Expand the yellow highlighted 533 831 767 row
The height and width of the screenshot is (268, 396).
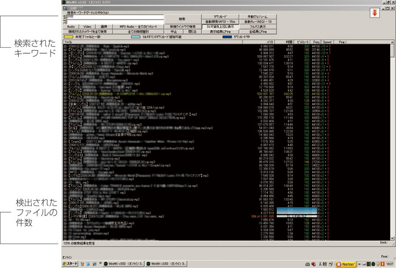coord(65,94)
